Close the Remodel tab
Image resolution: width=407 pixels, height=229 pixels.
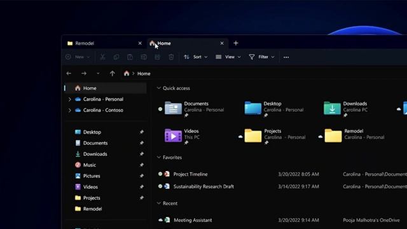[x=140, y=43]
